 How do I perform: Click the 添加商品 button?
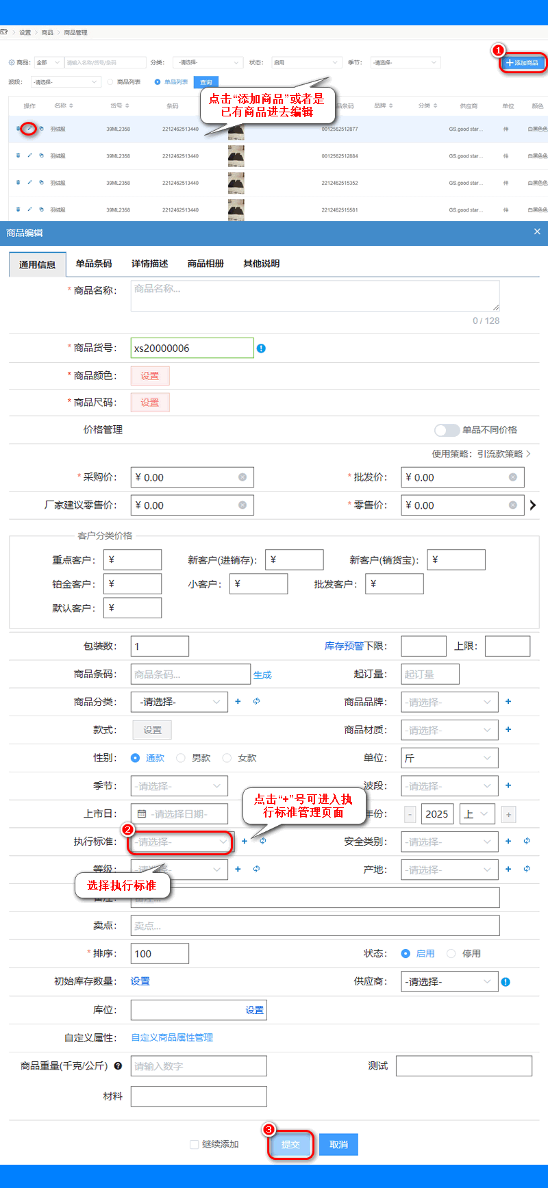click(x=523, y=63)
